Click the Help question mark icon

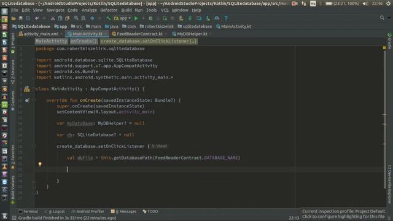(226, 18)
